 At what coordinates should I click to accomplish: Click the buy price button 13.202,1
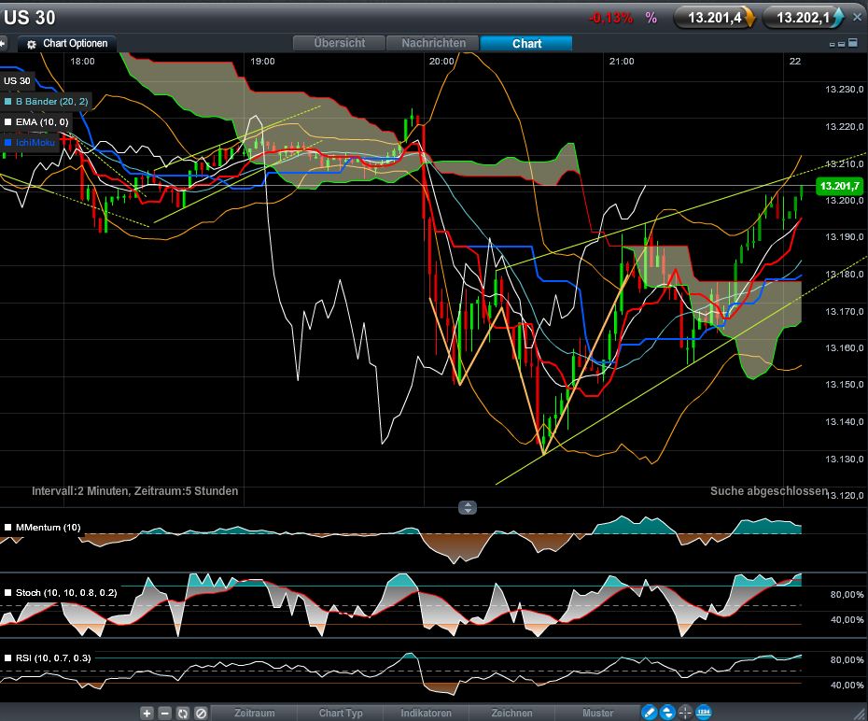804,18
